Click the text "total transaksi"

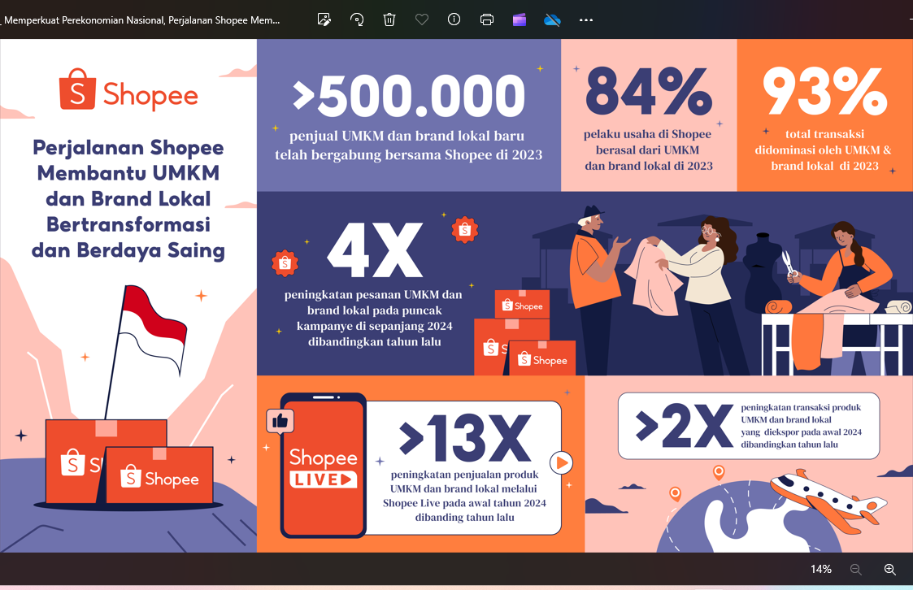coord(824,134)
